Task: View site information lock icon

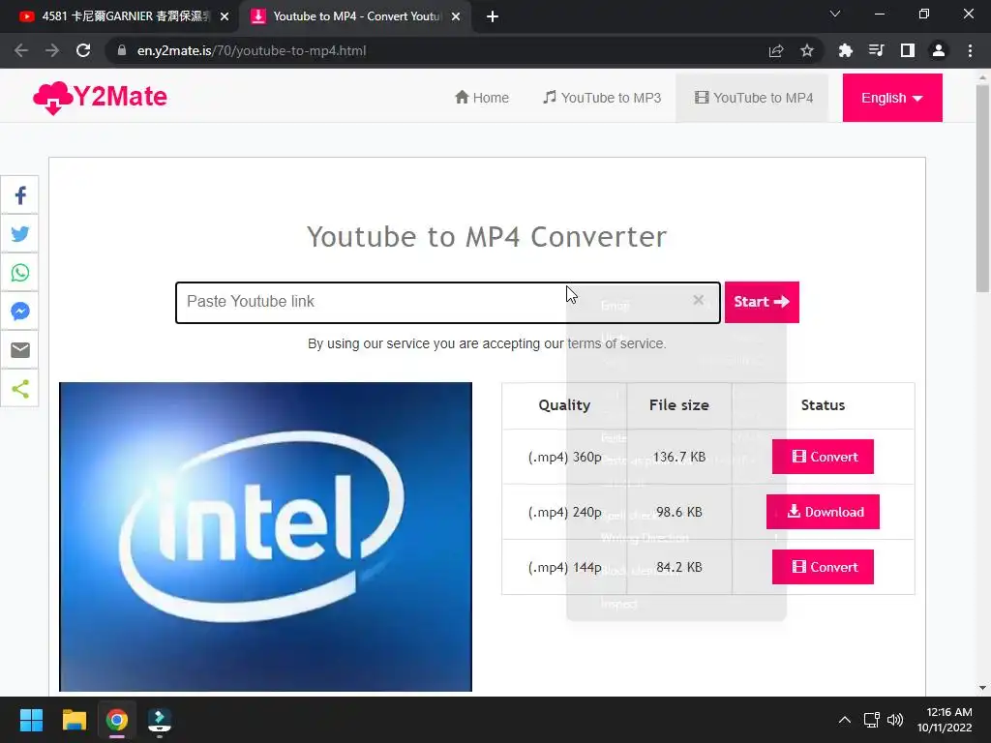Action: [122, 50]
